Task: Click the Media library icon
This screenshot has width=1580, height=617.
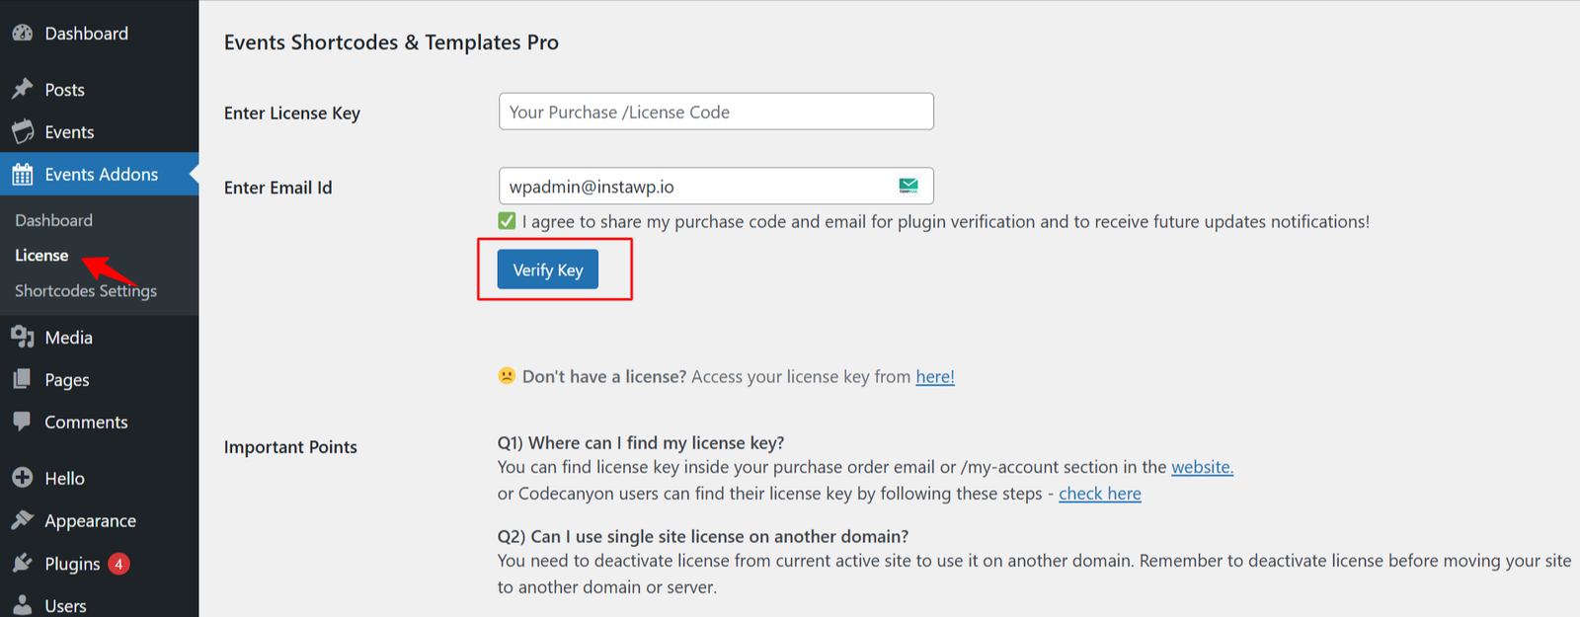Action: point(23,337)
